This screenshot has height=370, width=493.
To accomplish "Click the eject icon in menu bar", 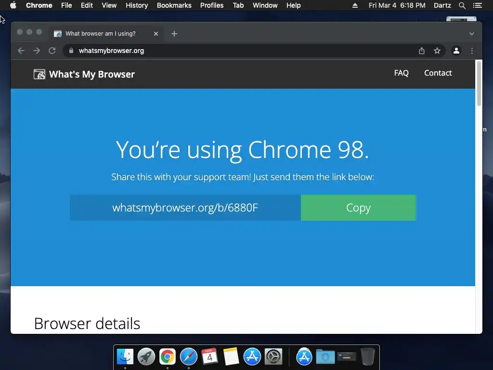I will 355,5.
